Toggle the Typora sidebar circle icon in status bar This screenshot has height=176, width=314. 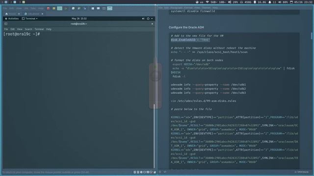[160, 172]
